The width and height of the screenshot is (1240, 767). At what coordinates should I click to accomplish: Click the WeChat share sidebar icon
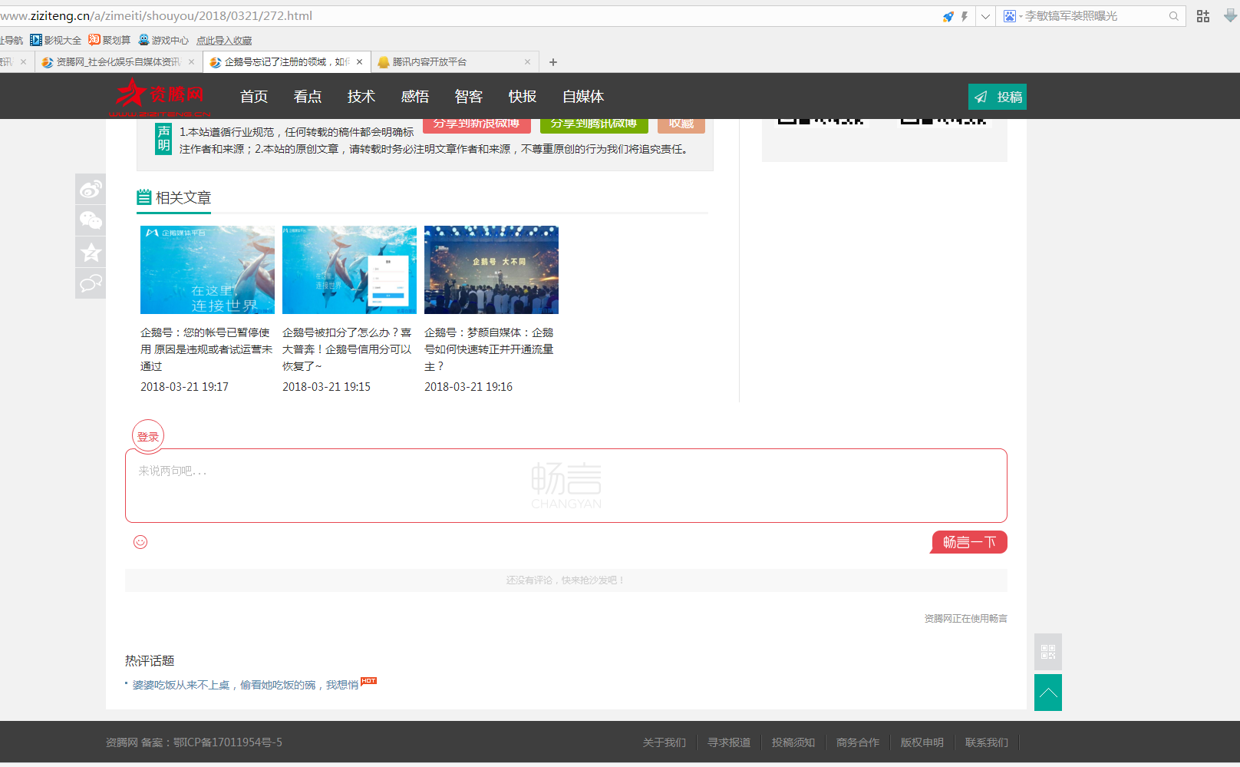(x=91, y=220)
